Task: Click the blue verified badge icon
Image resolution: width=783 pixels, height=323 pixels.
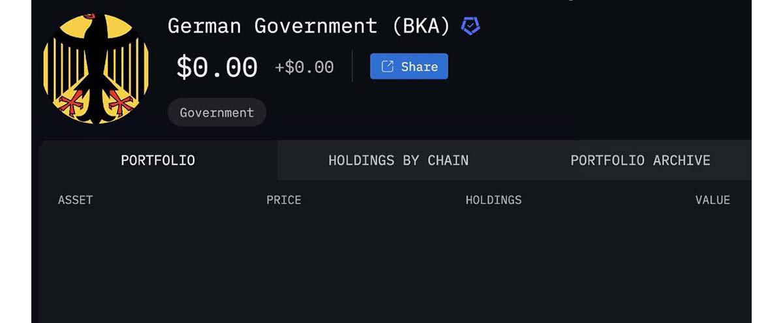Action: [470, 26]
